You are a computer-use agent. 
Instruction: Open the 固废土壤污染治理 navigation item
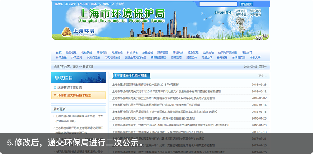(136, 58)
